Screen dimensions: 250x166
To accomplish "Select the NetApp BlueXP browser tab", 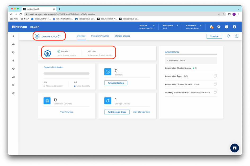I will click(x=39, y=9).
